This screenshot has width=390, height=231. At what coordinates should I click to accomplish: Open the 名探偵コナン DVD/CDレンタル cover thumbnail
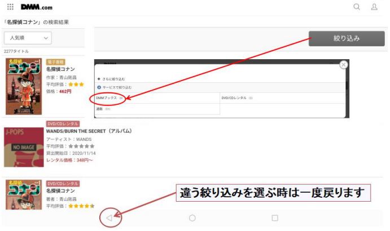(x=24, y=195)
